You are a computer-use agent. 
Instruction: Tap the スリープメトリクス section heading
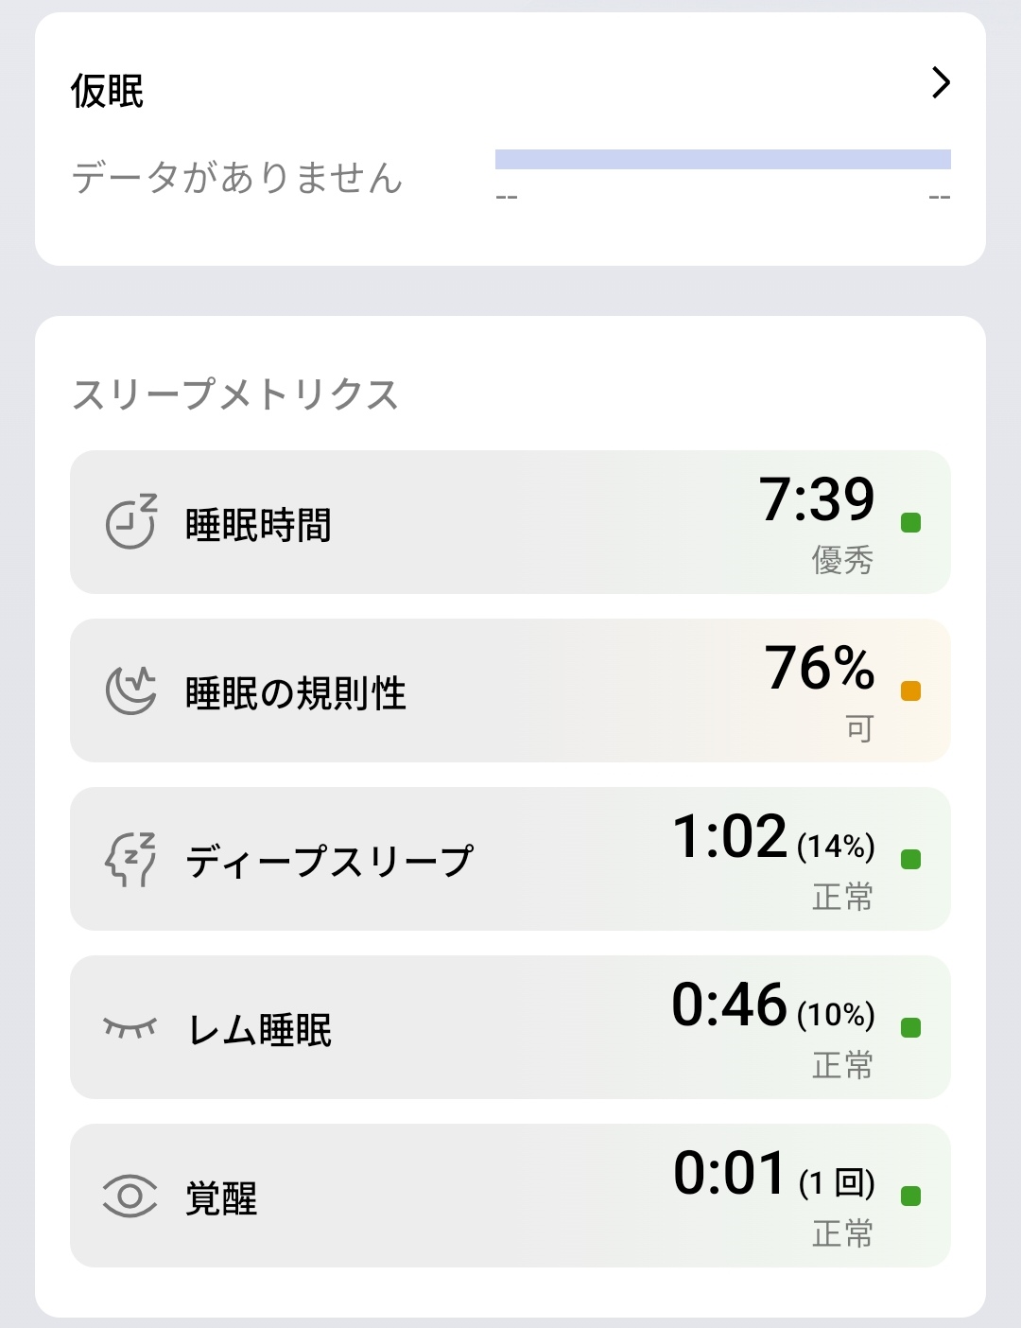[x=235, y=394]
